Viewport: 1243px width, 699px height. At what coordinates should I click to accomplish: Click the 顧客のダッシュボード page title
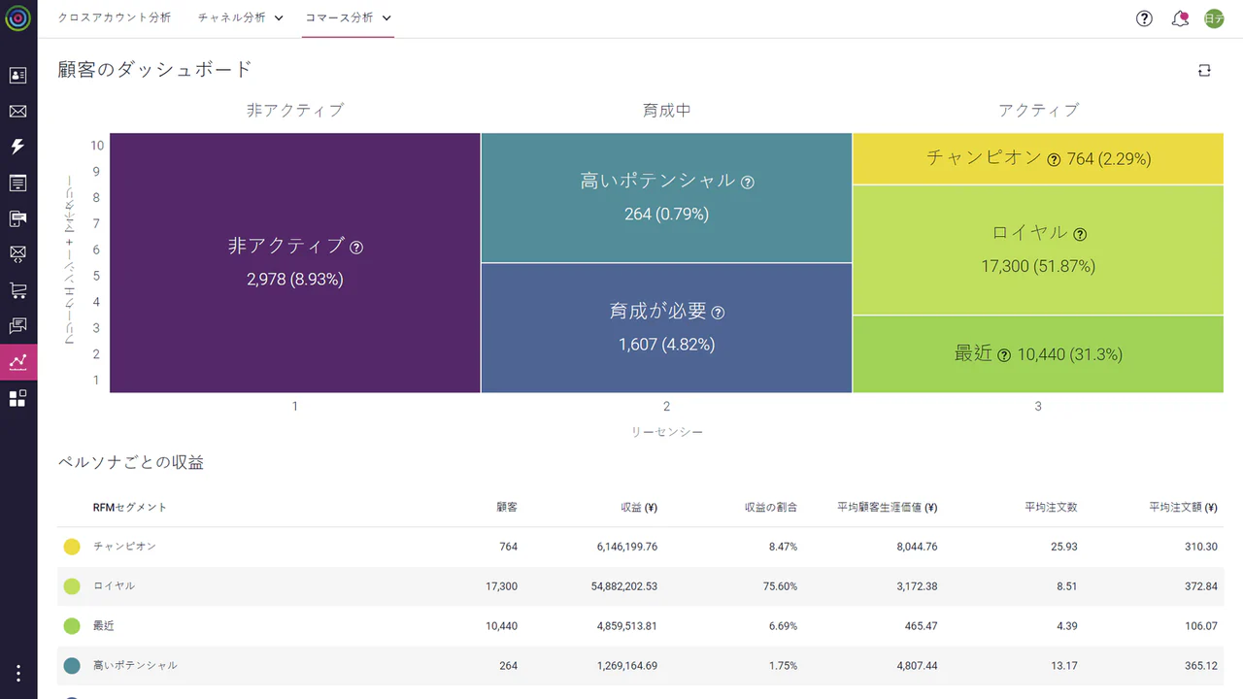155,69
